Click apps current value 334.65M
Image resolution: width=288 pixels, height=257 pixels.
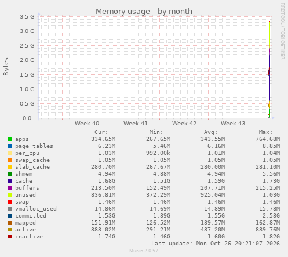[x=103, y=139]
